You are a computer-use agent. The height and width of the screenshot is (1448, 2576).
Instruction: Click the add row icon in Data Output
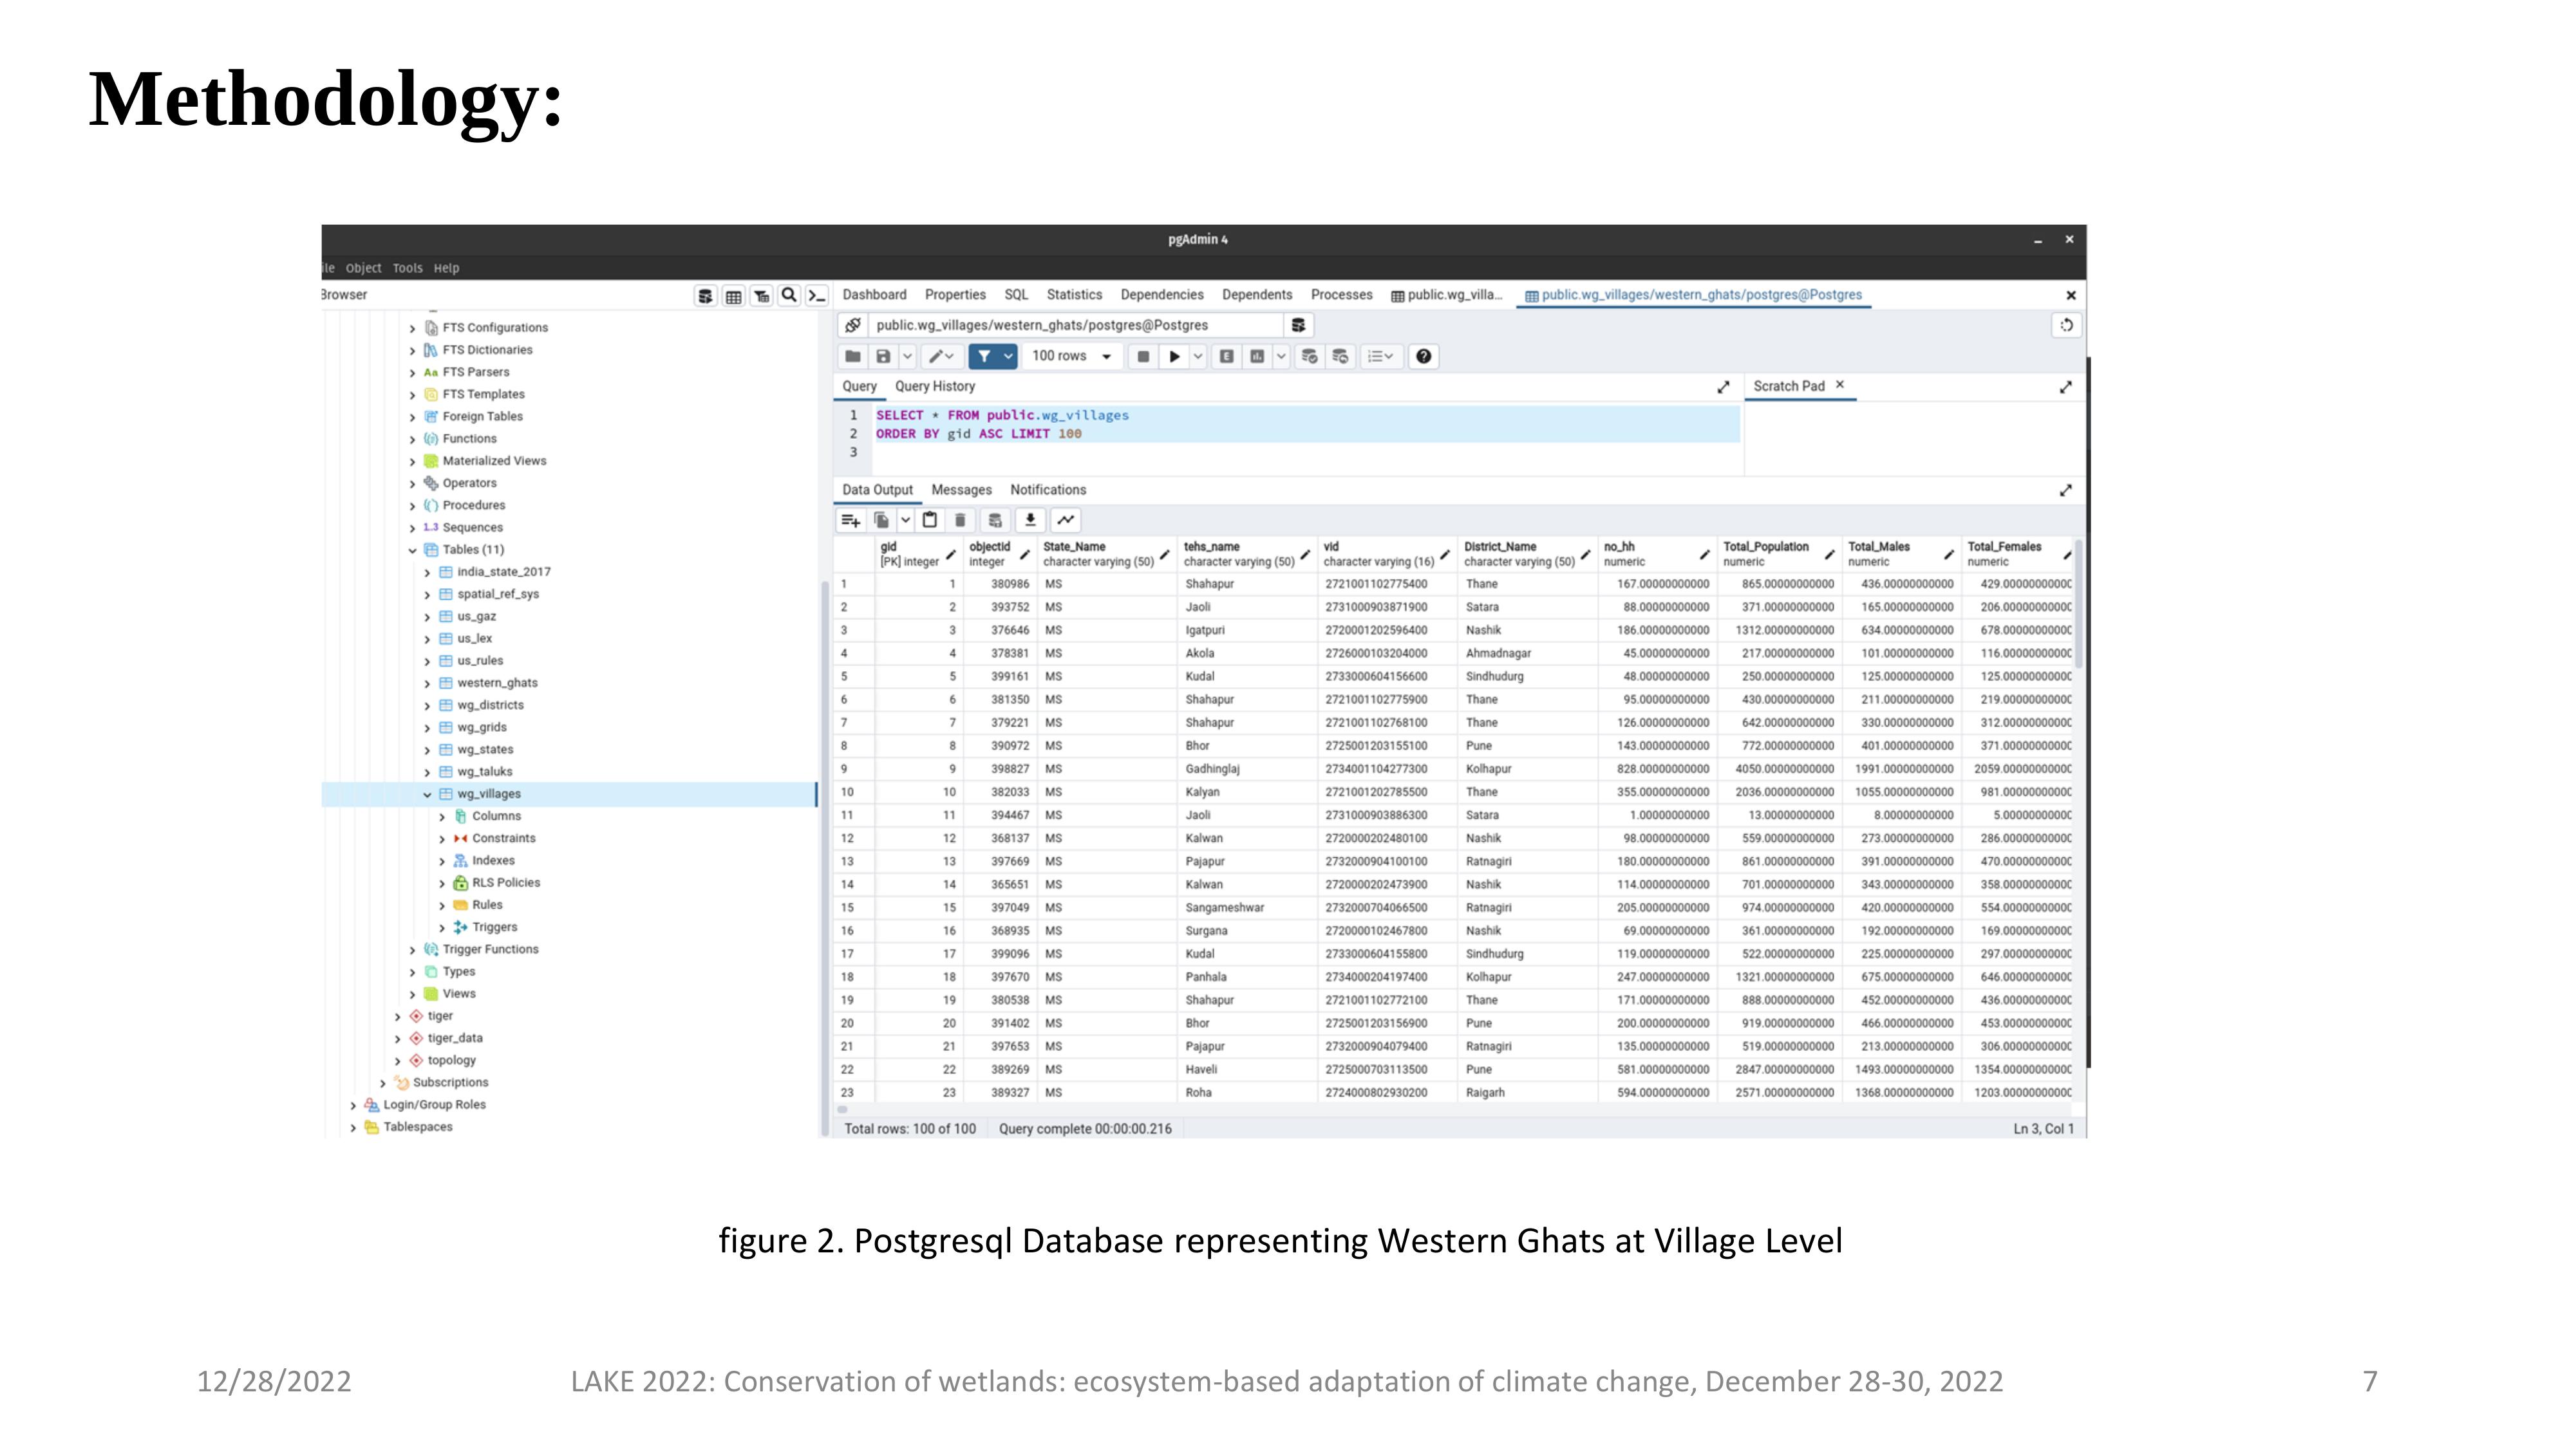click(851, 519)
